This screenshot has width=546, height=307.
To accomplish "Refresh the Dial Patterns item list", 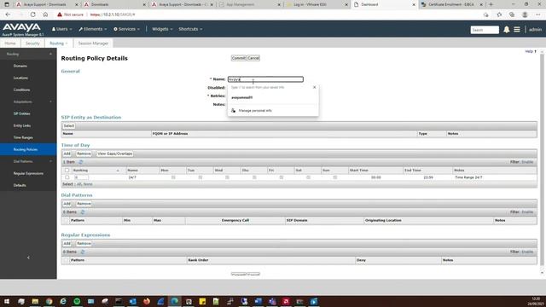I will point(83,212).
